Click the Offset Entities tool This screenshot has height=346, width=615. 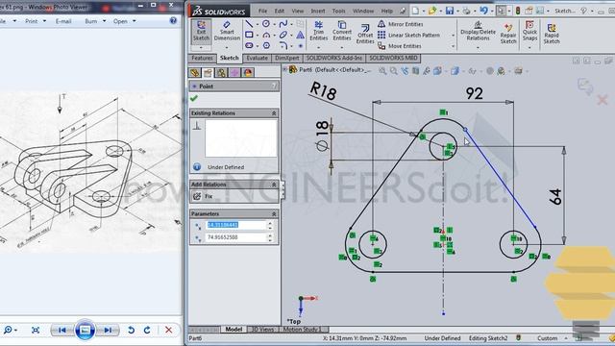(x=365, y=34)
